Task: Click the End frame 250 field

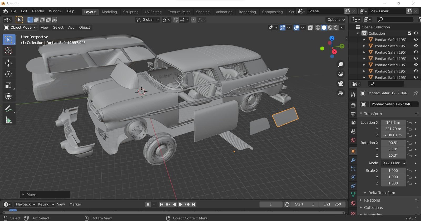Action: tap(332, 204)
